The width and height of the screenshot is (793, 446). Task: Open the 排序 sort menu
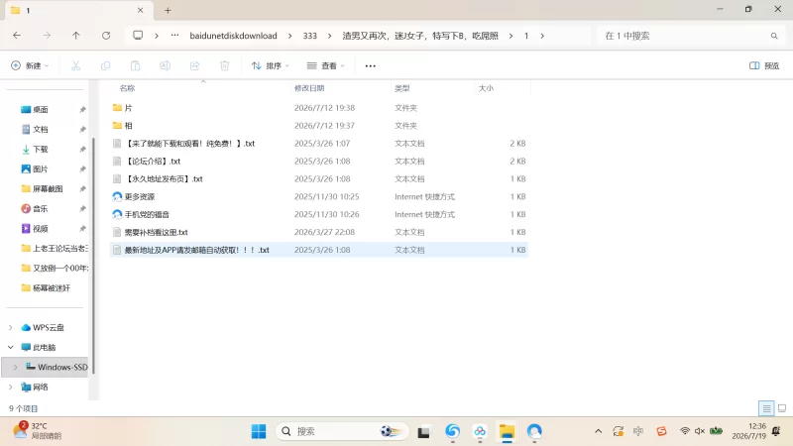click(271, 65)
